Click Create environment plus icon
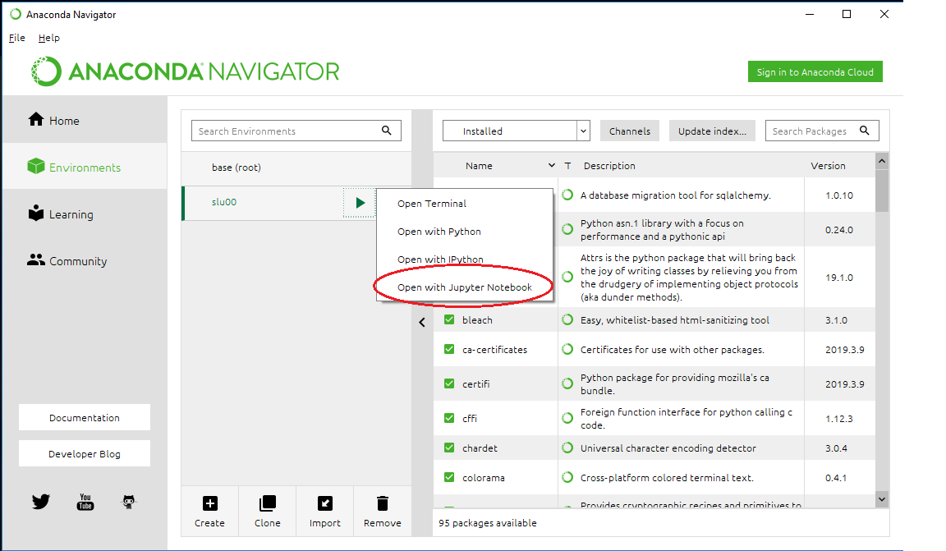Viewport: 946px width, 551px height. click(210, 503)
